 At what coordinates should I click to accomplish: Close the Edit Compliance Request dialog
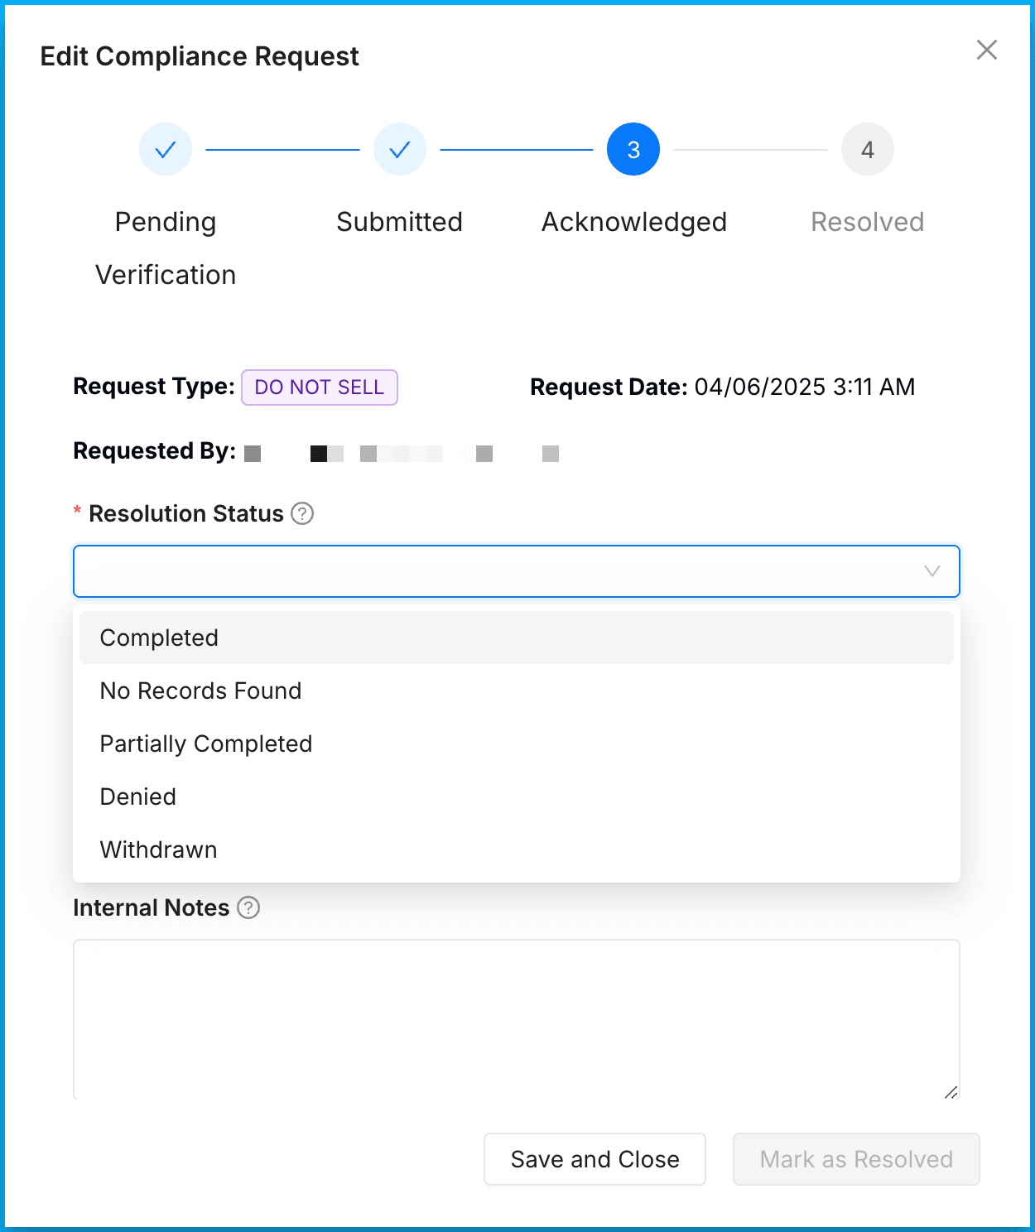coord(986,51)
